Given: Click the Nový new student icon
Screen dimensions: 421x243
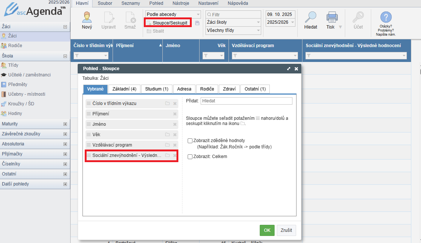Looking at the screenshot, I should coord(87,17).
